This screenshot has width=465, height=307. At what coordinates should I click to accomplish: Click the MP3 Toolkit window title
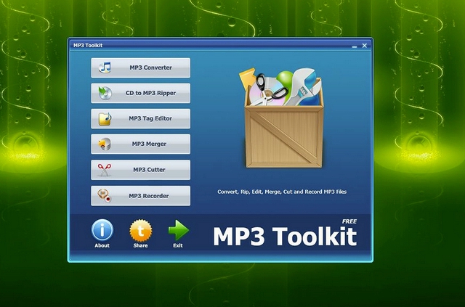click(x=88, y=45)
